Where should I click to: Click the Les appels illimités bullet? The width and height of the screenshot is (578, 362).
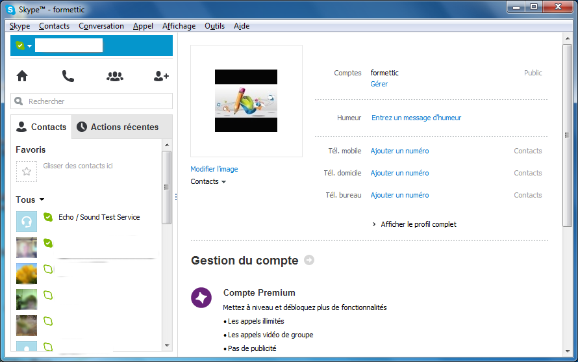coord(254,322)
